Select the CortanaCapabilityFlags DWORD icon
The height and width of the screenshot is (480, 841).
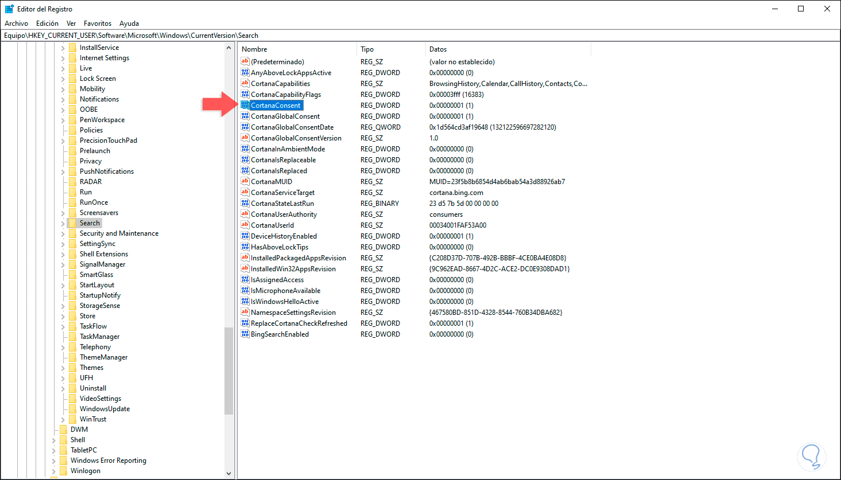pos(245,95)
